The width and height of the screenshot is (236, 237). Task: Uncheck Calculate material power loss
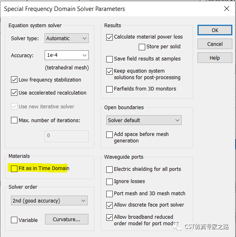coord(109,37)
